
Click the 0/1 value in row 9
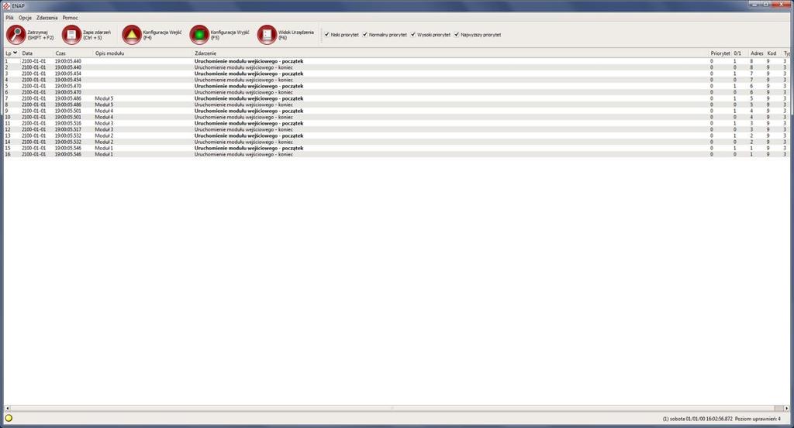pos(735,111)
